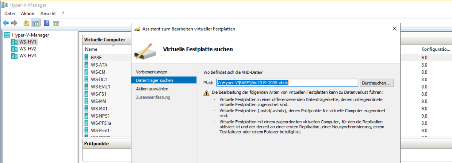Select the Hyper-V-Manager root node icon

pyautogui.click(x=7, y=35)
